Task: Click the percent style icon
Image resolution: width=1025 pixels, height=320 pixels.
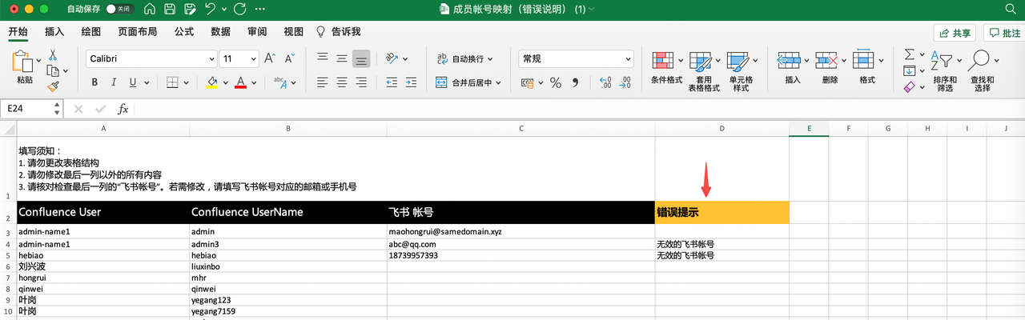Action: point(555,82)
